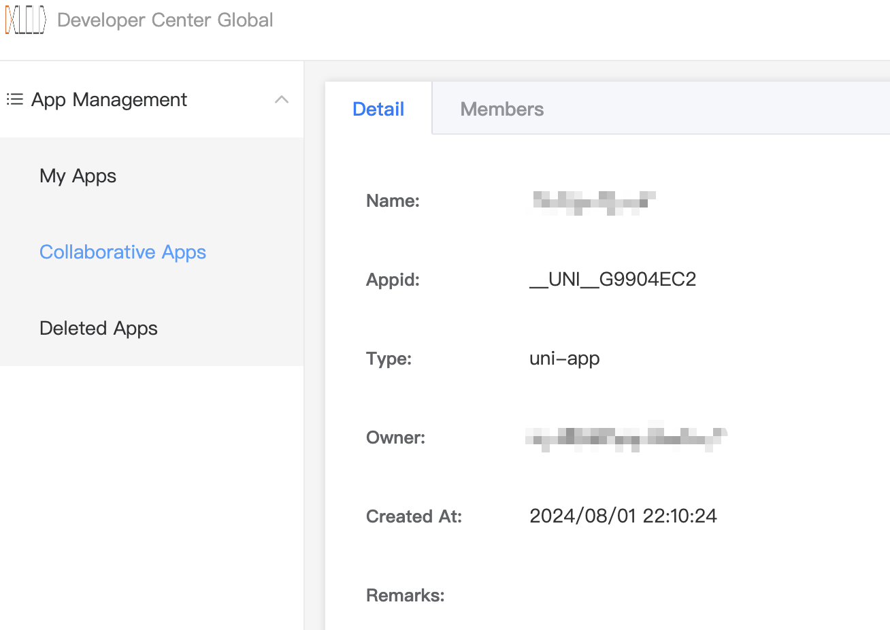
Task: Click the DCloud logo icon in header
Action: click(x=25, y=20)
